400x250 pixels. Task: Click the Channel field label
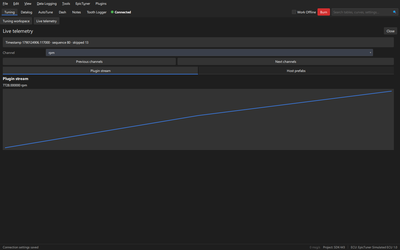click(x=9, y=53)
